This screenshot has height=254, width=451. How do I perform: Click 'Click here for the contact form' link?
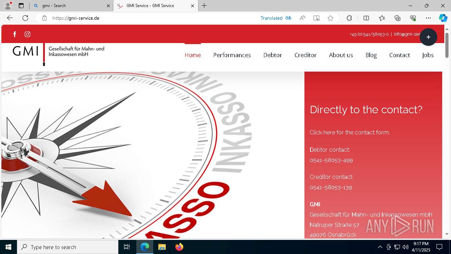350,133
